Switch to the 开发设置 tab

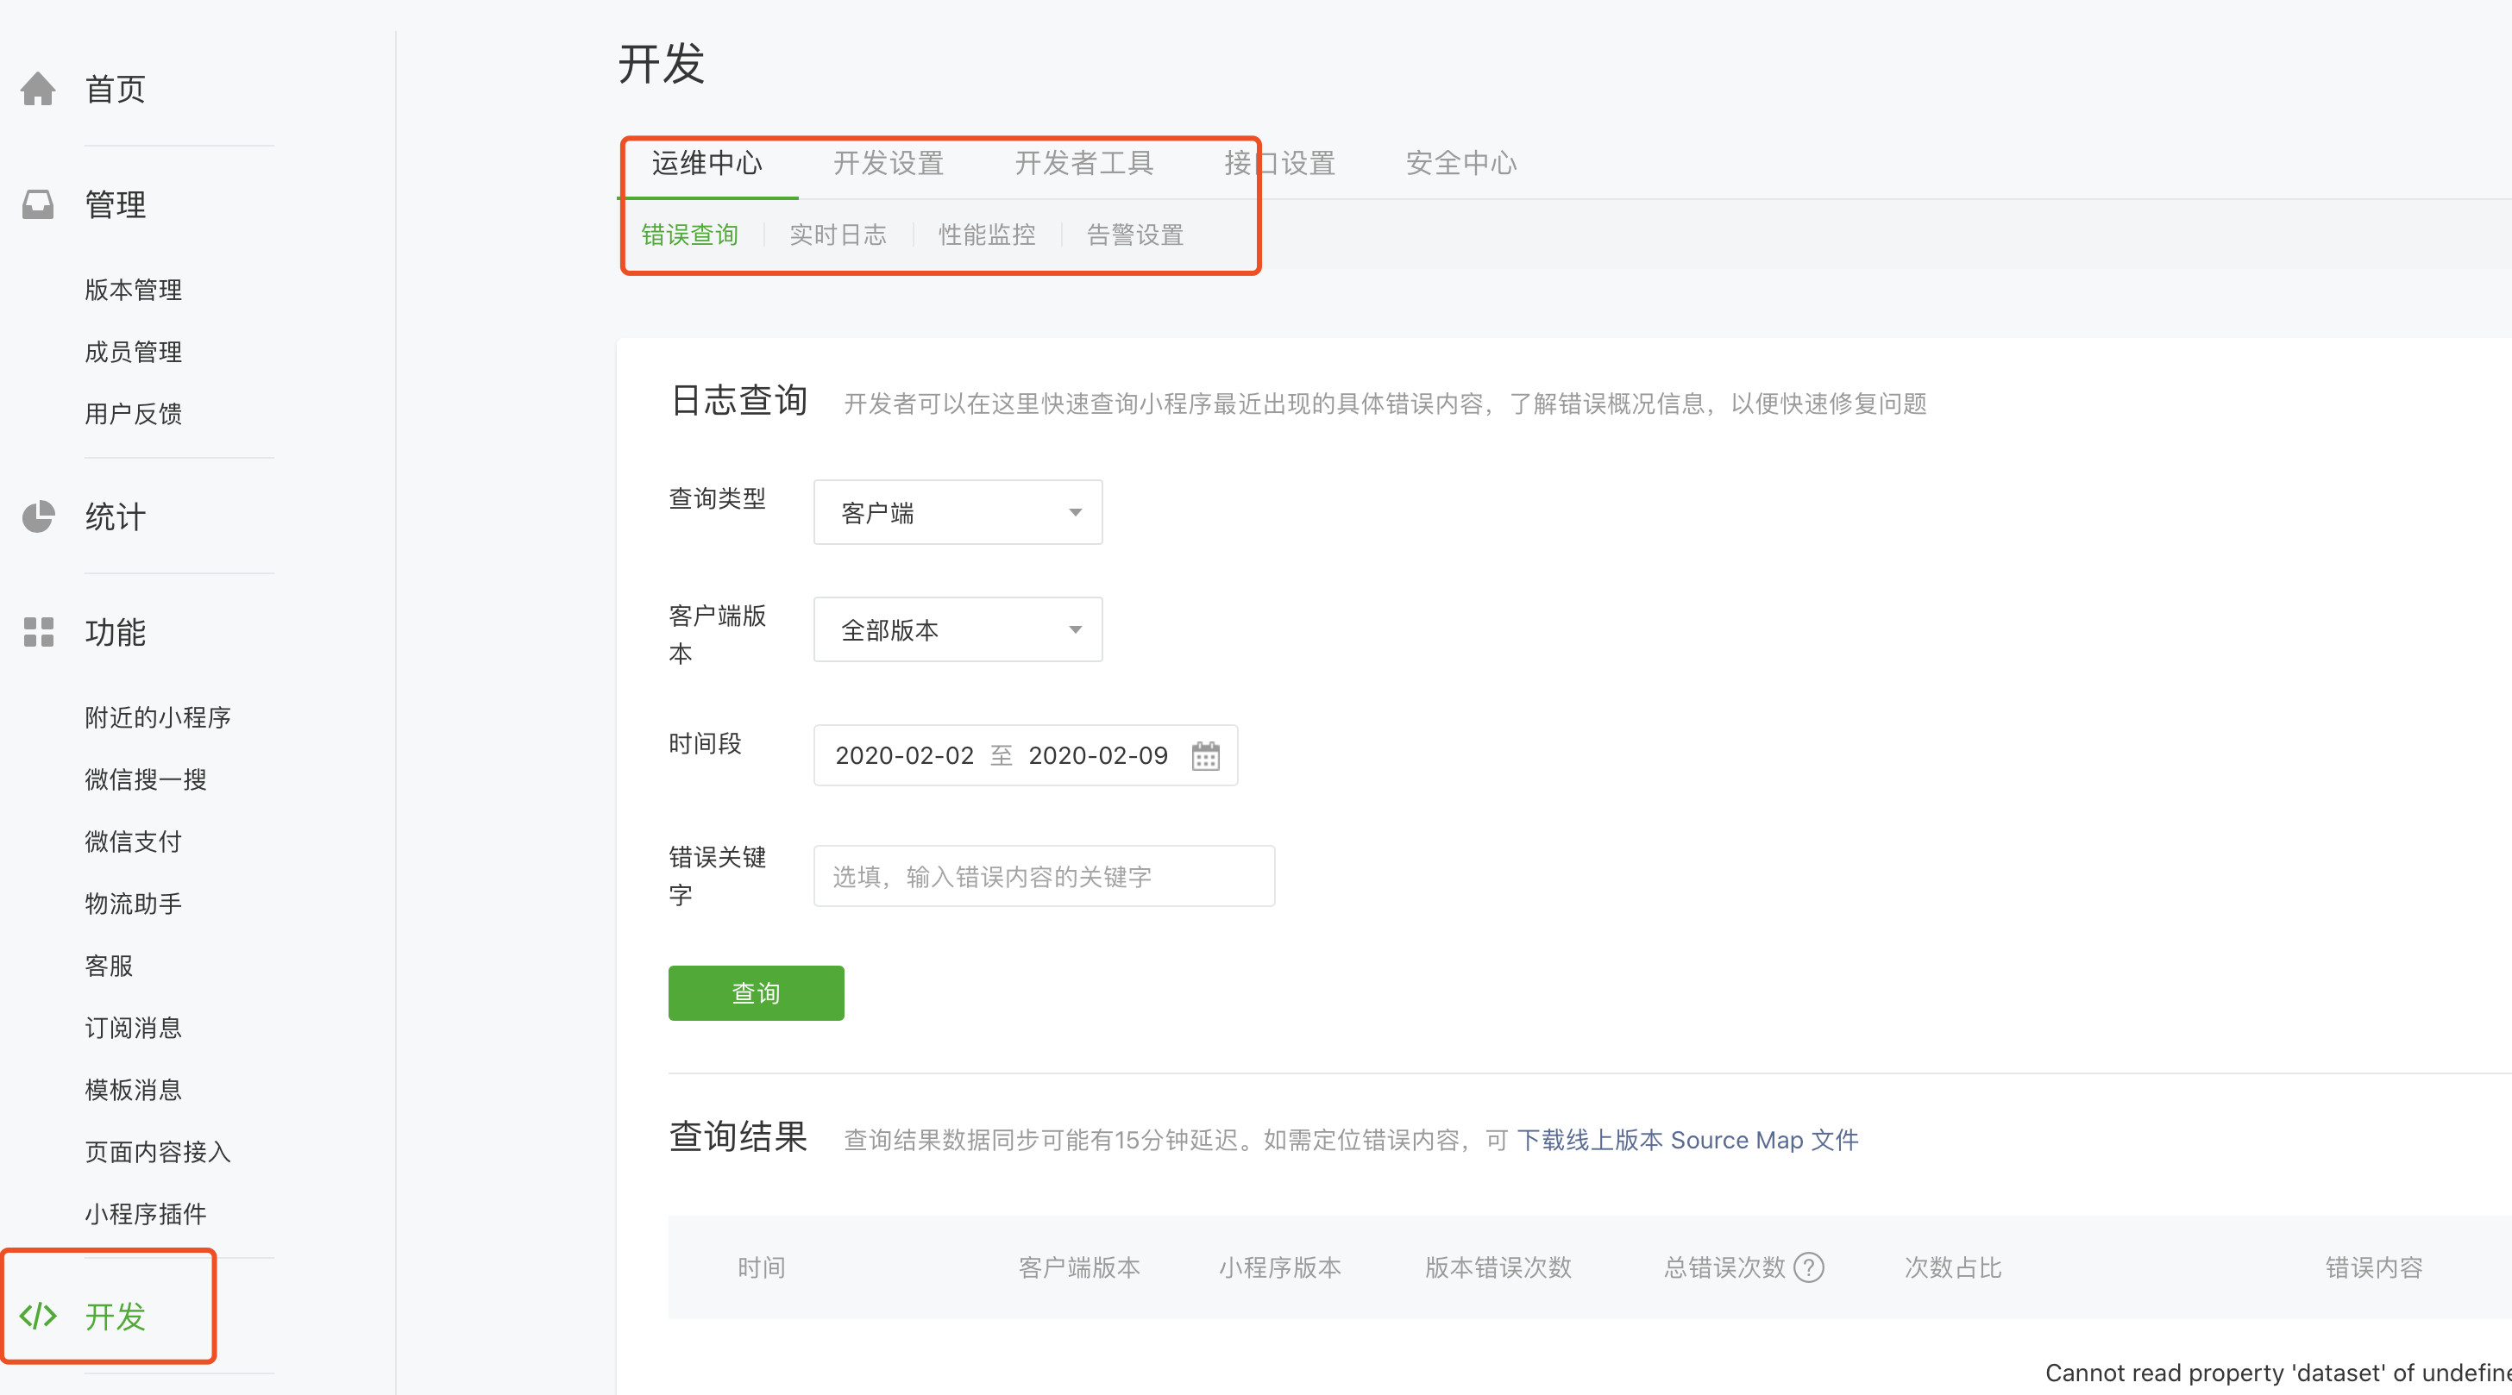pyautogui.click(x=888, y=163)
